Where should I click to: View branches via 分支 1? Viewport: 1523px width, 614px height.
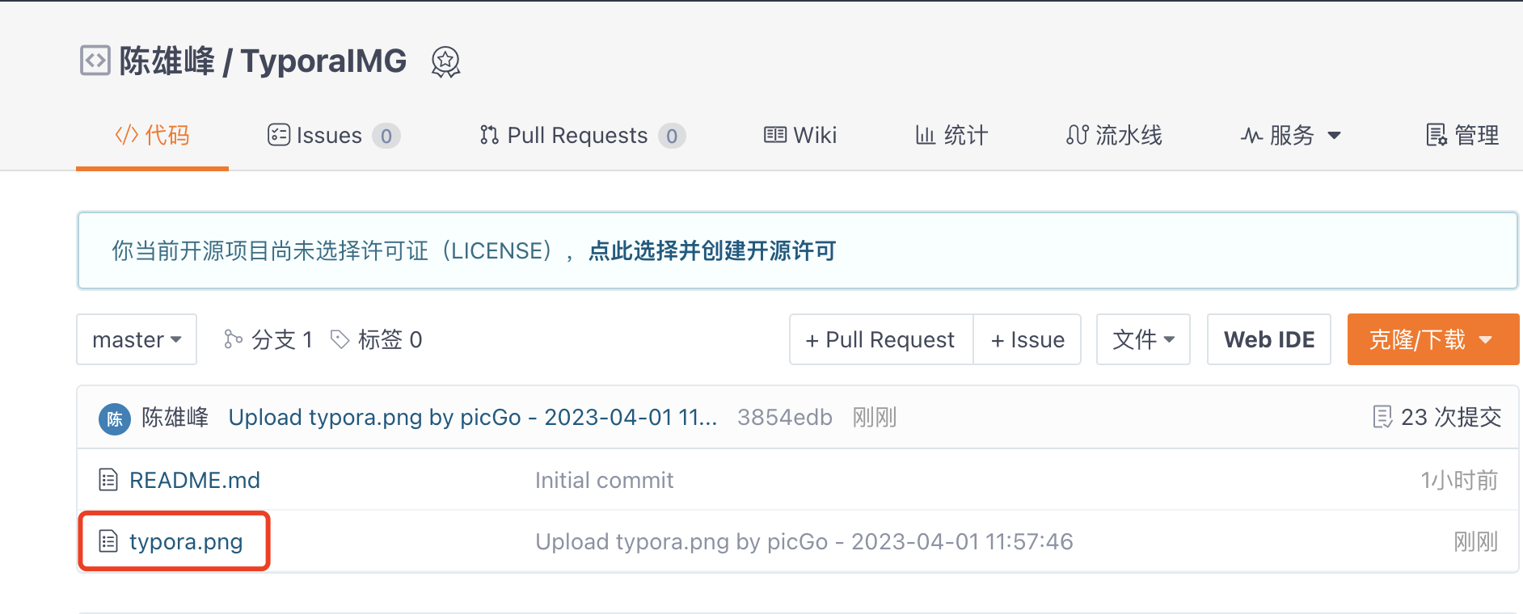268,339
